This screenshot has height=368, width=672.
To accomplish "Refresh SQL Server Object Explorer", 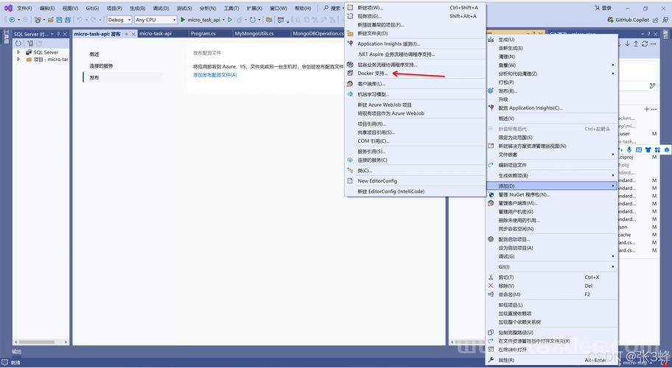I will point(18,43).
